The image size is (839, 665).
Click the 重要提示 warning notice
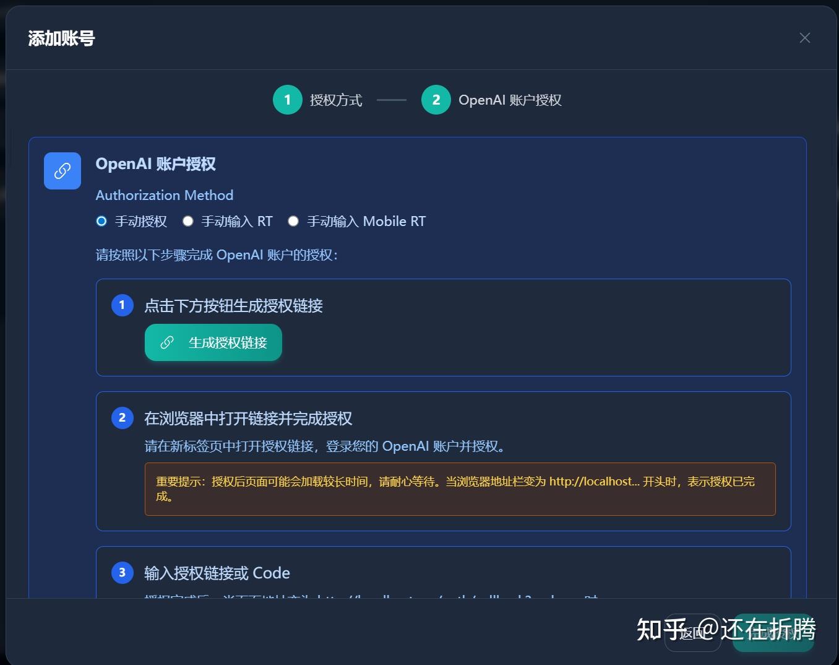460,489
